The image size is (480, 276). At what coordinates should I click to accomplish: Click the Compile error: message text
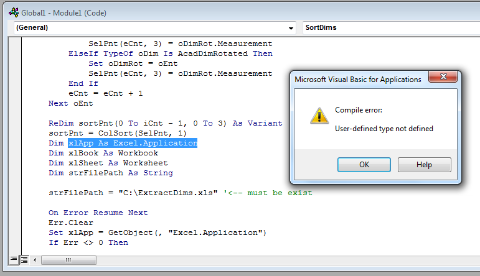click(x=359, y=110)
